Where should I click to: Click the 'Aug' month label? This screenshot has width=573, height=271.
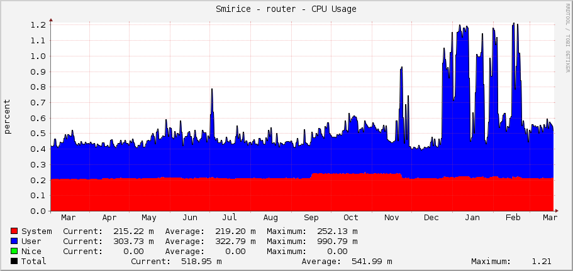click(270, 218)
